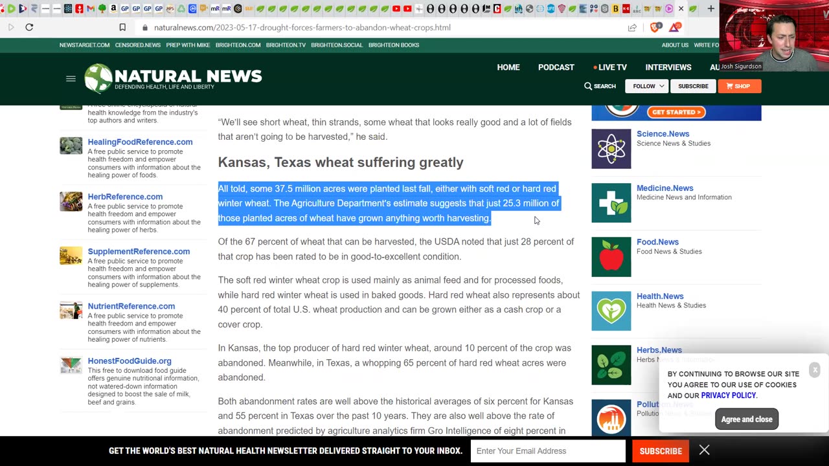Open the BRIGHTEON BOOKS link
The image size is (829, 466).
coord(394,45)
